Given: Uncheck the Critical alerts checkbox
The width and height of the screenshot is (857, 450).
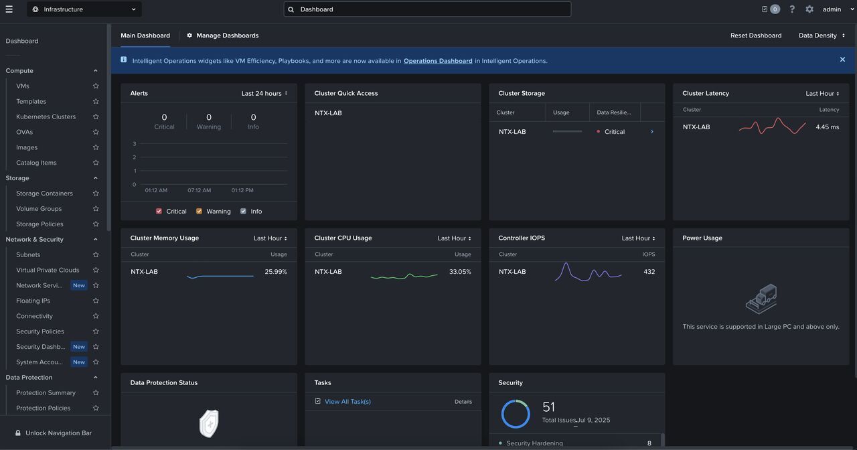Looking at the screenshot, I should 159,212.
